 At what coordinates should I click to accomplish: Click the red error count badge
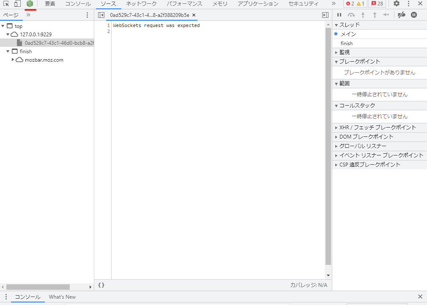350,3
